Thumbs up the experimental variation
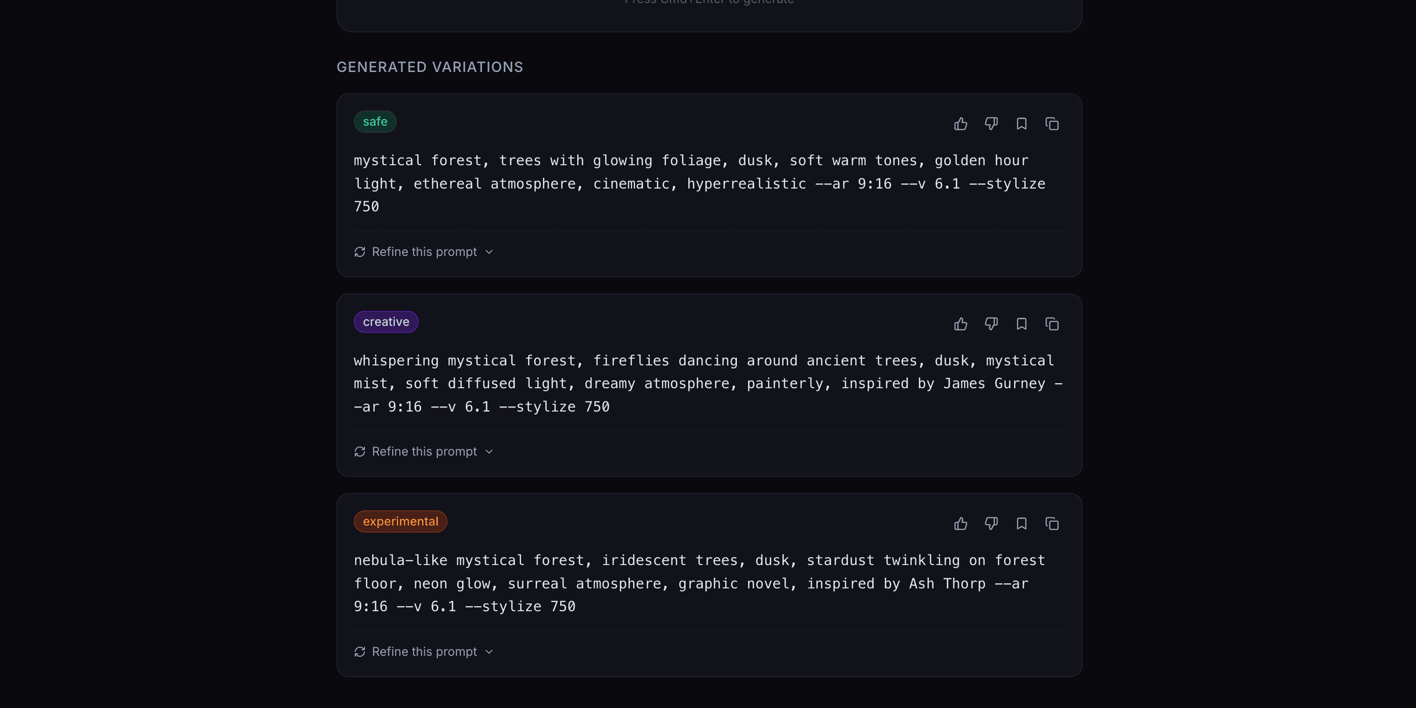The width and height of the screenshot is (1416, 708). click(960, 523)
